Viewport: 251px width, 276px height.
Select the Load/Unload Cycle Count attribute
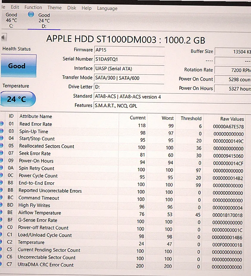45,235
